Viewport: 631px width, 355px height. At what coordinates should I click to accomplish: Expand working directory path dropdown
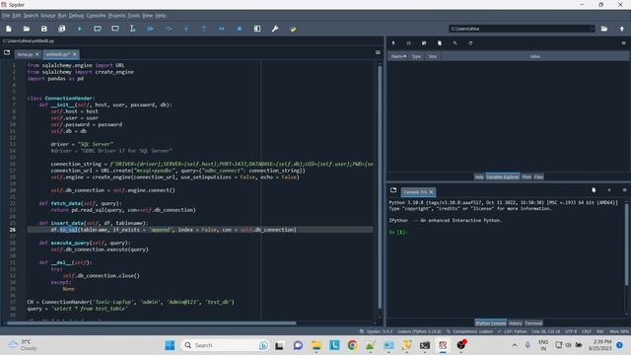(x=592, y=29)
